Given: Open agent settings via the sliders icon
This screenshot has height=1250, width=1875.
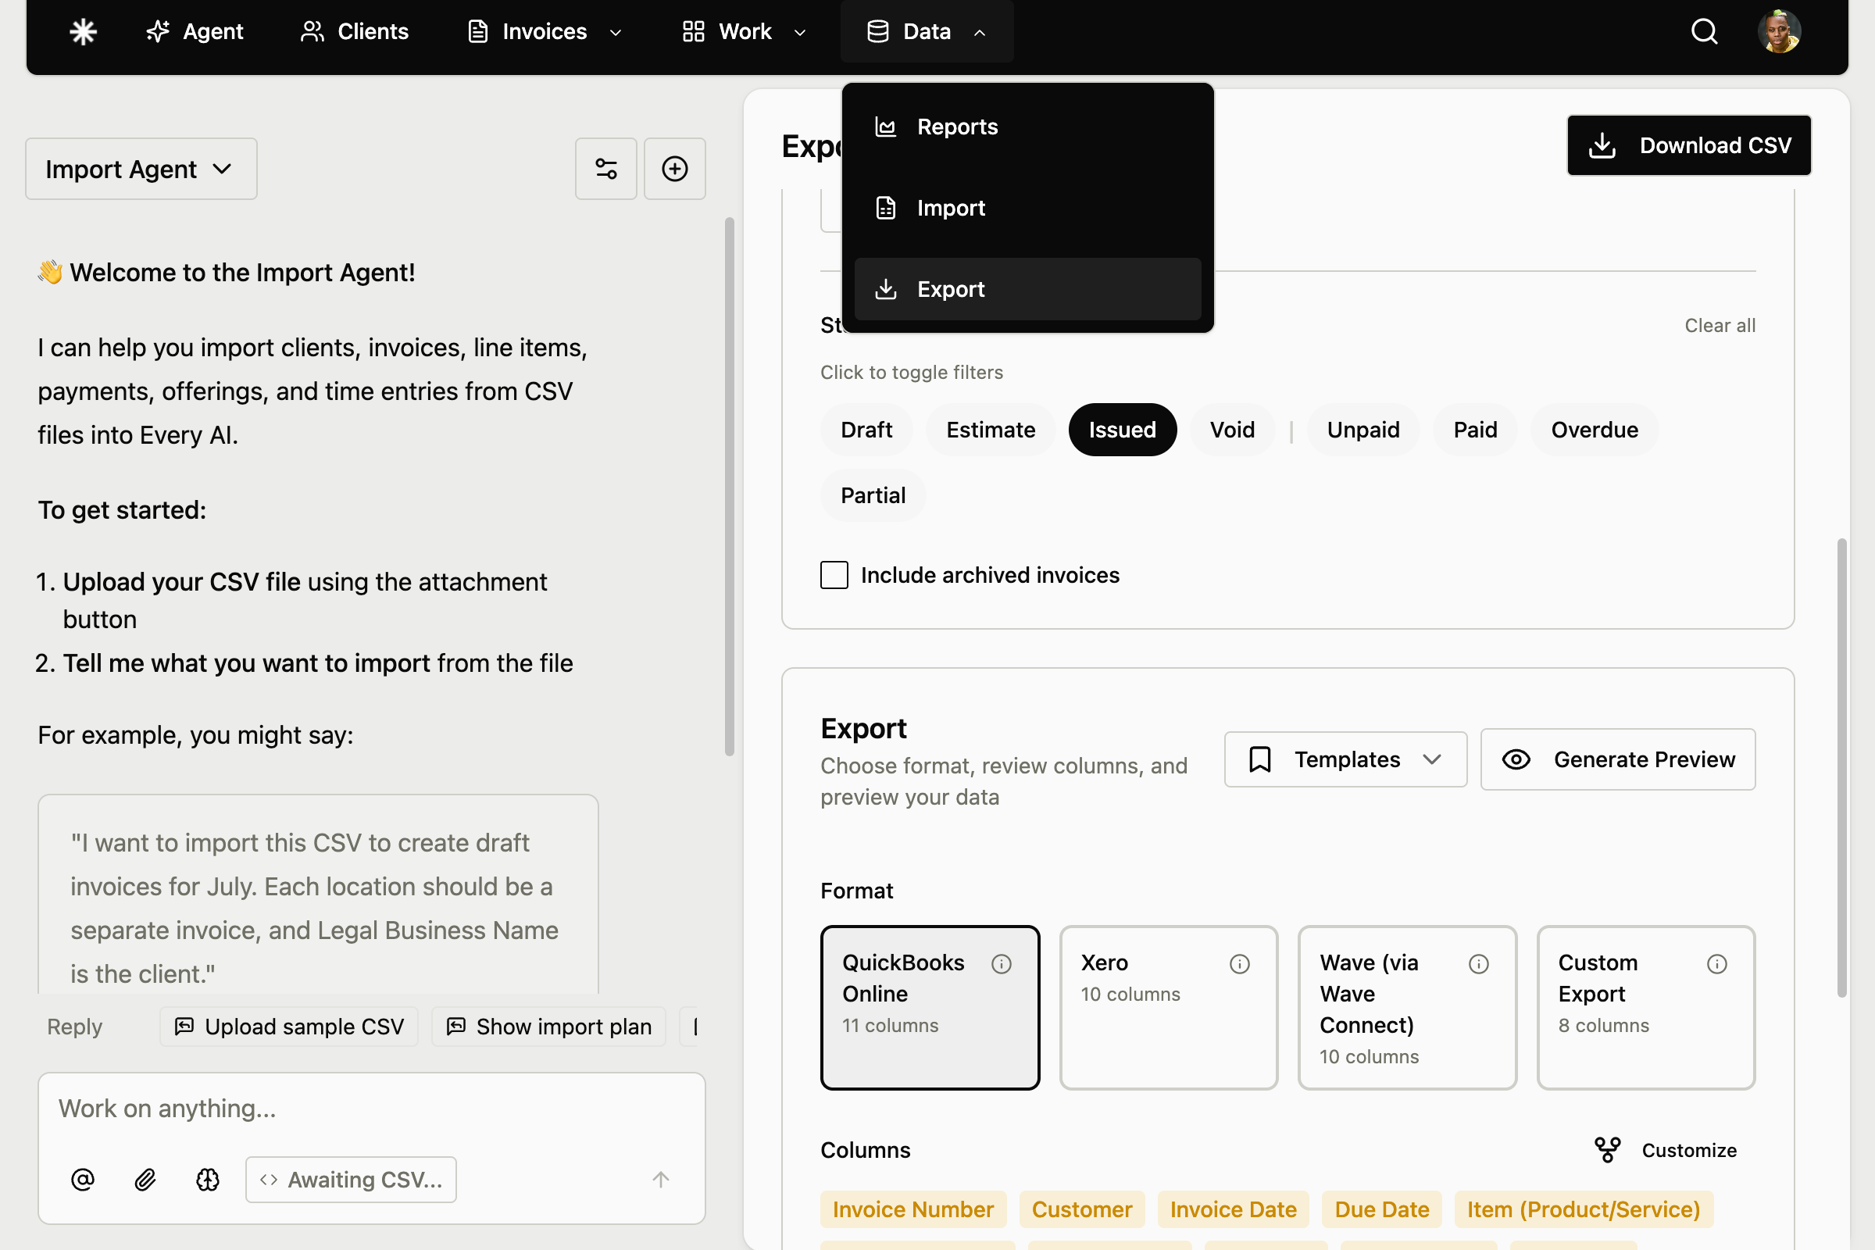Looking at the screenshot, I should [x=606, y=168].
